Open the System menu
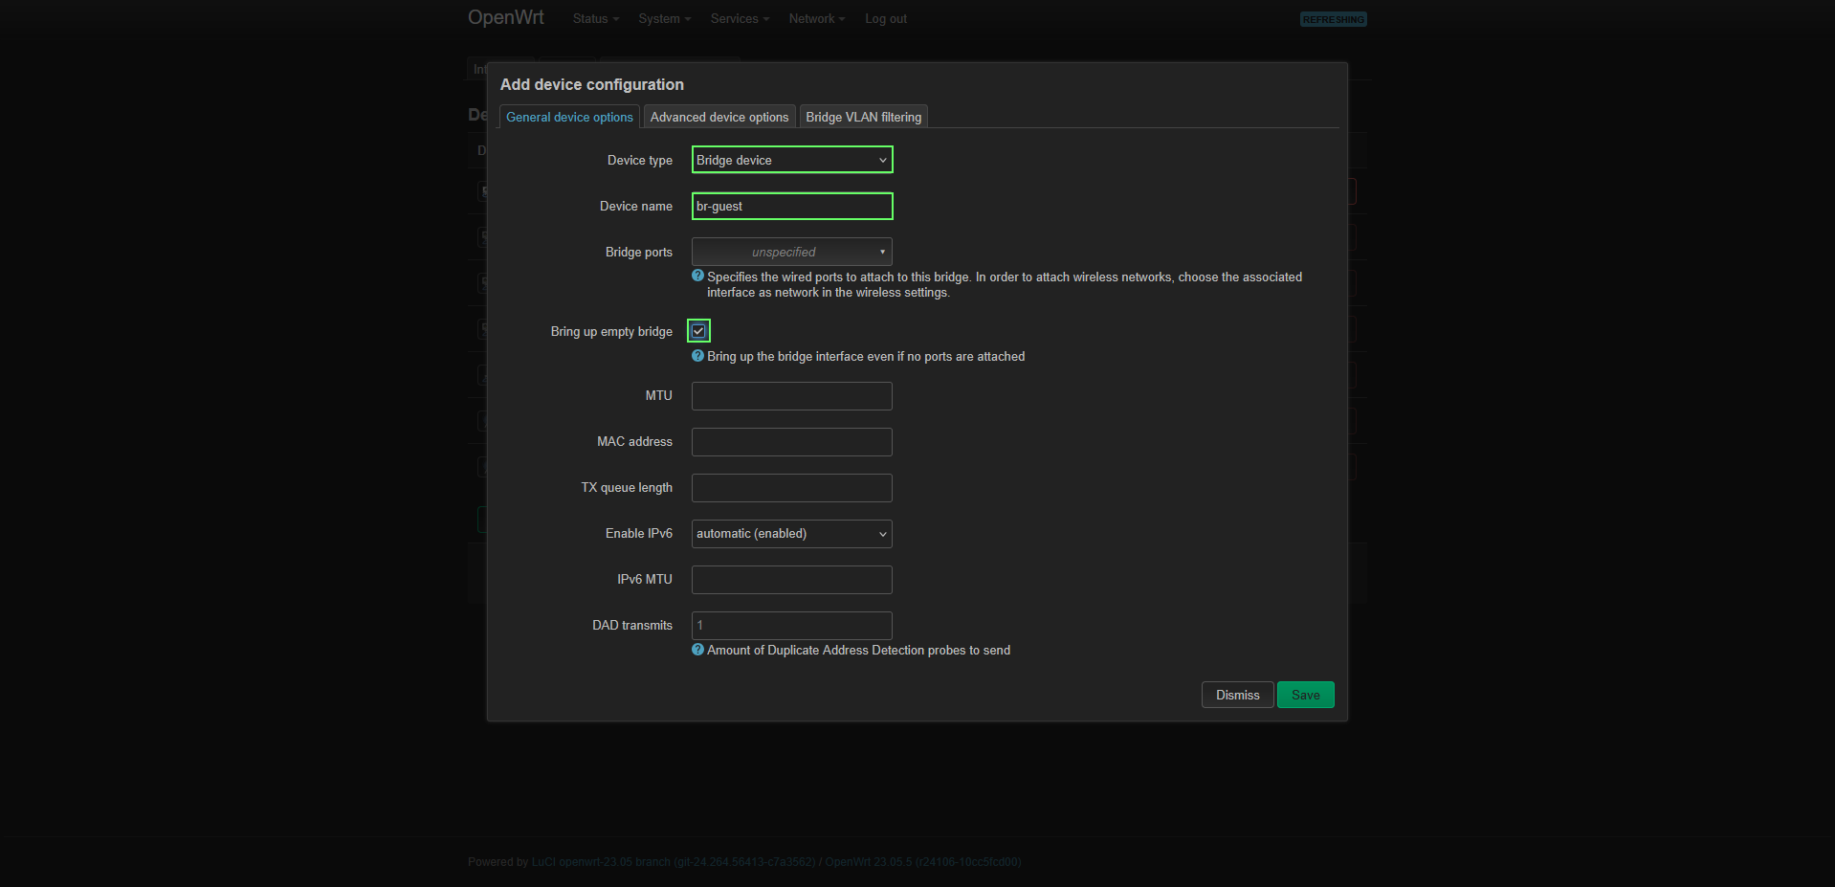The width and height of the screenshot is (1835, 887). (664, 19)
